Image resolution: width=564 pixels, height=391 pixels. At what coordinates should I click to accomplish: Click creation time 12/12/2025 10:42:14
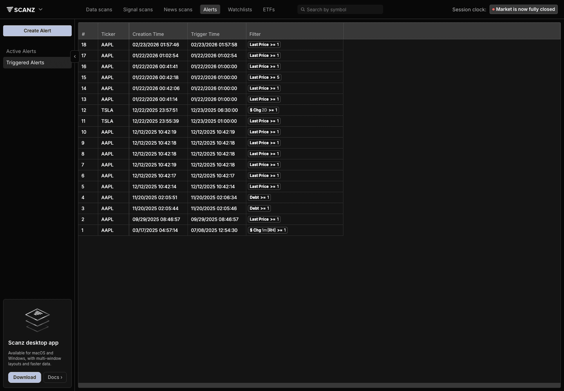pos(154,186)
